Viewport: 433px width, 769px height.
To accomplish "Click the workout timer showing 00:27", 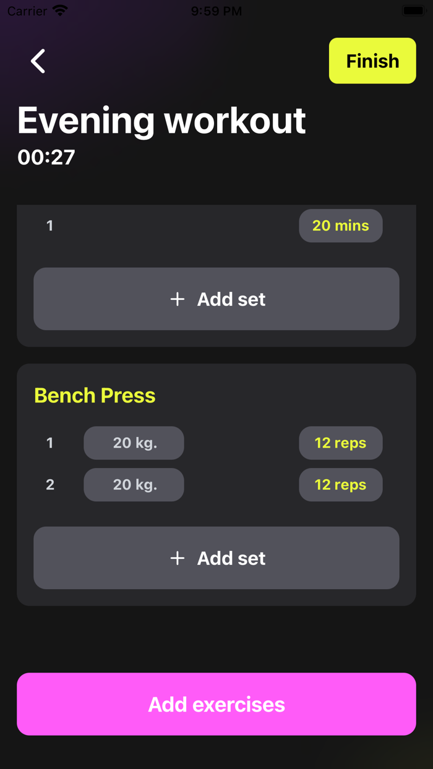I will coord(46,157).
